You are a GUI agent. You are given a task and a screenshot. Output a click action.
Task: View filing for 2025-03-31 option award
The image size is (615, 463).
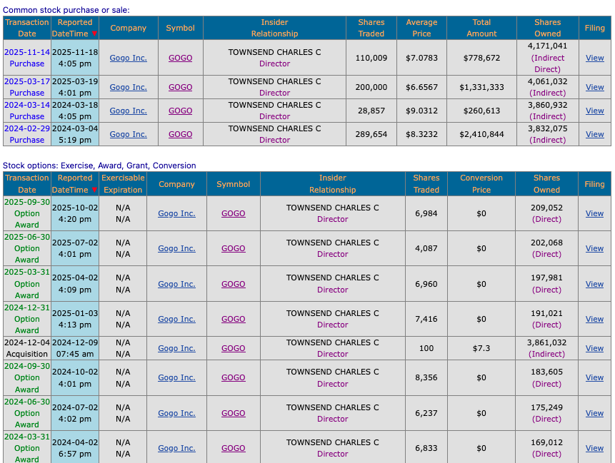click(594, 284)
